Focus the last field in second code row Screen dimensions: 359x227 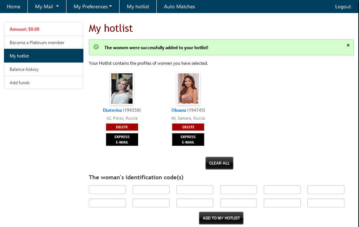click(x=326, y=203)
